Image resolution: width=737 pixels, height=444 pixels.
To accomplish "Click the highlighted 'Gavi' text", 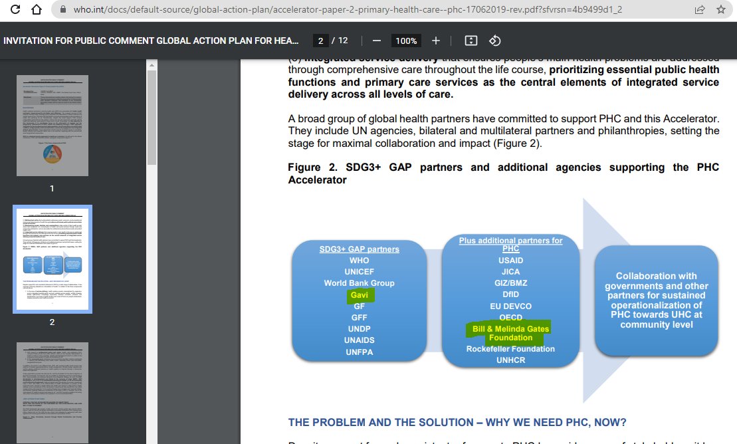I will [x=359, y=295].
